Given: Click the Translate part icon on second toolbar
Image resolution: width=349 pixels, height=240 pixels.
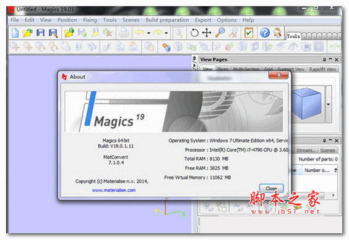Looking at the screenshot, I should (x=15, y=47).
